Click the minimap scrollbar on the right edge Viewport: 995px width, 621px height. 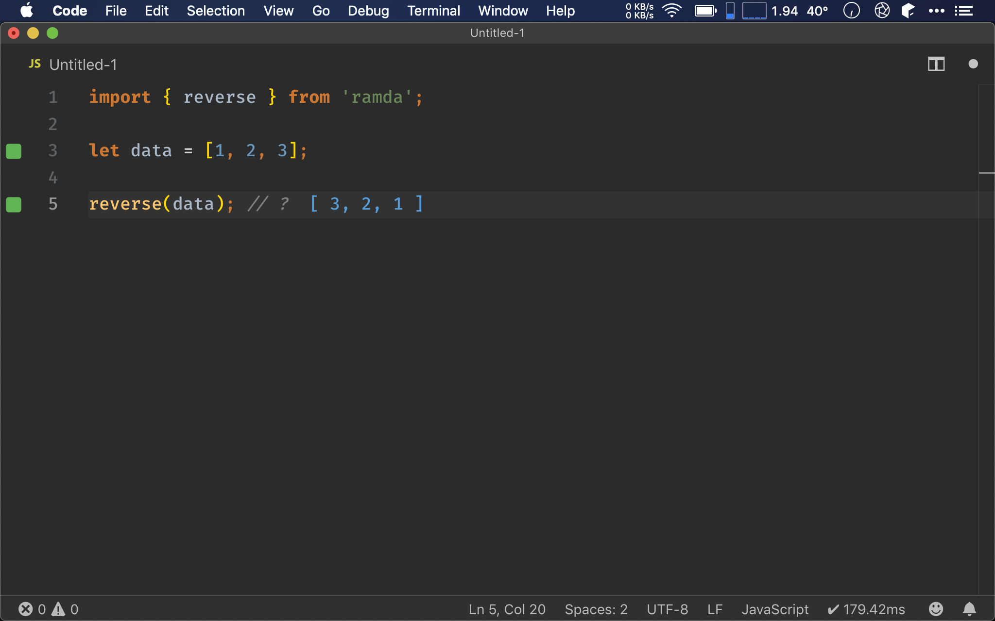(986, 340)
